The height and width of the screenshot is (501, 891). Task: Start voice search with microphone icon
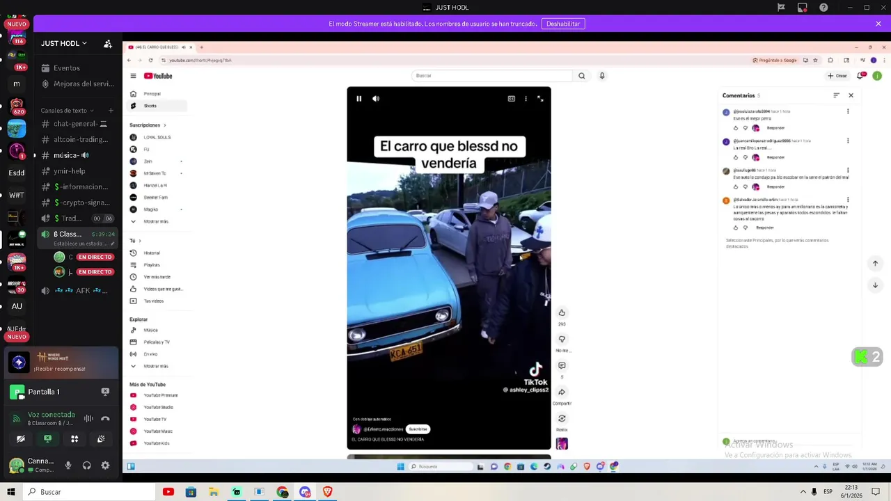602,76
